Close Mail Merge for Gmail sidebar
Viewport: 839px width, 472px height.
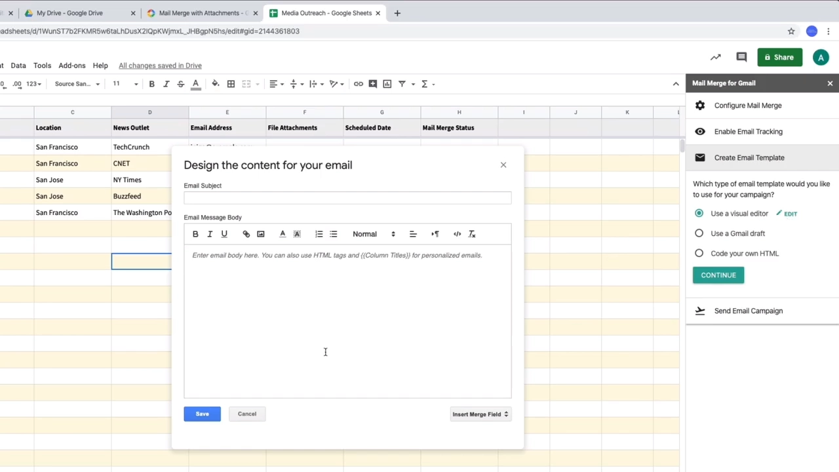click(x=830, y=83)
